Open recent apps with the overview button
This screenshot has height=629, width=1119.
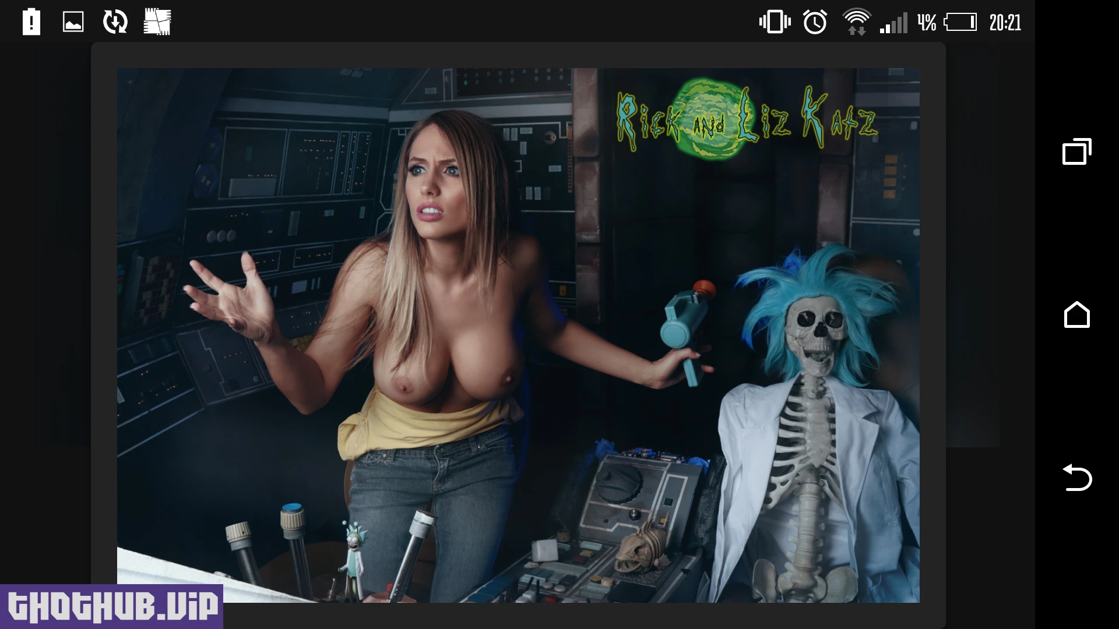click(x=1076, y=151)
